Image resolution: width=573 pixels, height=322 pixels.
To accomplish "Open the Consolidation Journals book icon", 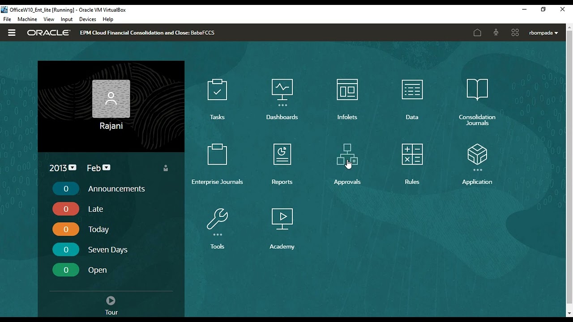I will coord(477,89).
